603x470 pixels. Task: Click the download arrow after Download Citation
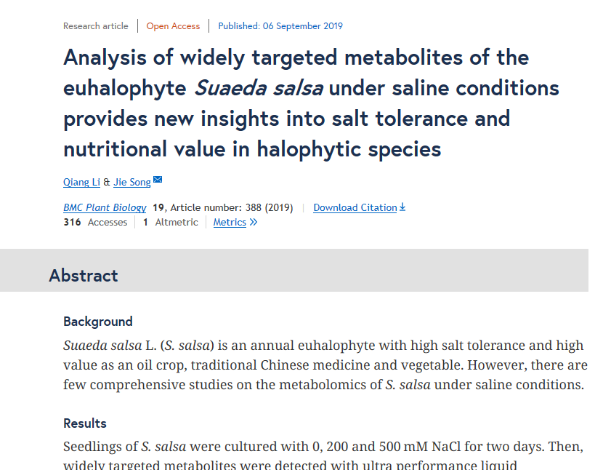402,207
